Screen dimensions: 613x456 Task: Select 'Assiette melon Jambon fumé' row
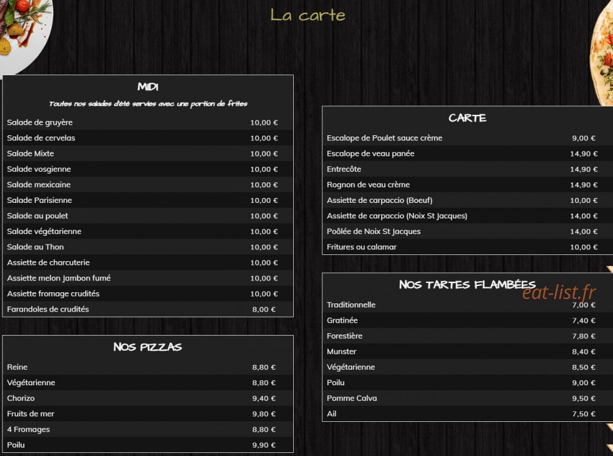pyautogui.click(x=148, y=278)
